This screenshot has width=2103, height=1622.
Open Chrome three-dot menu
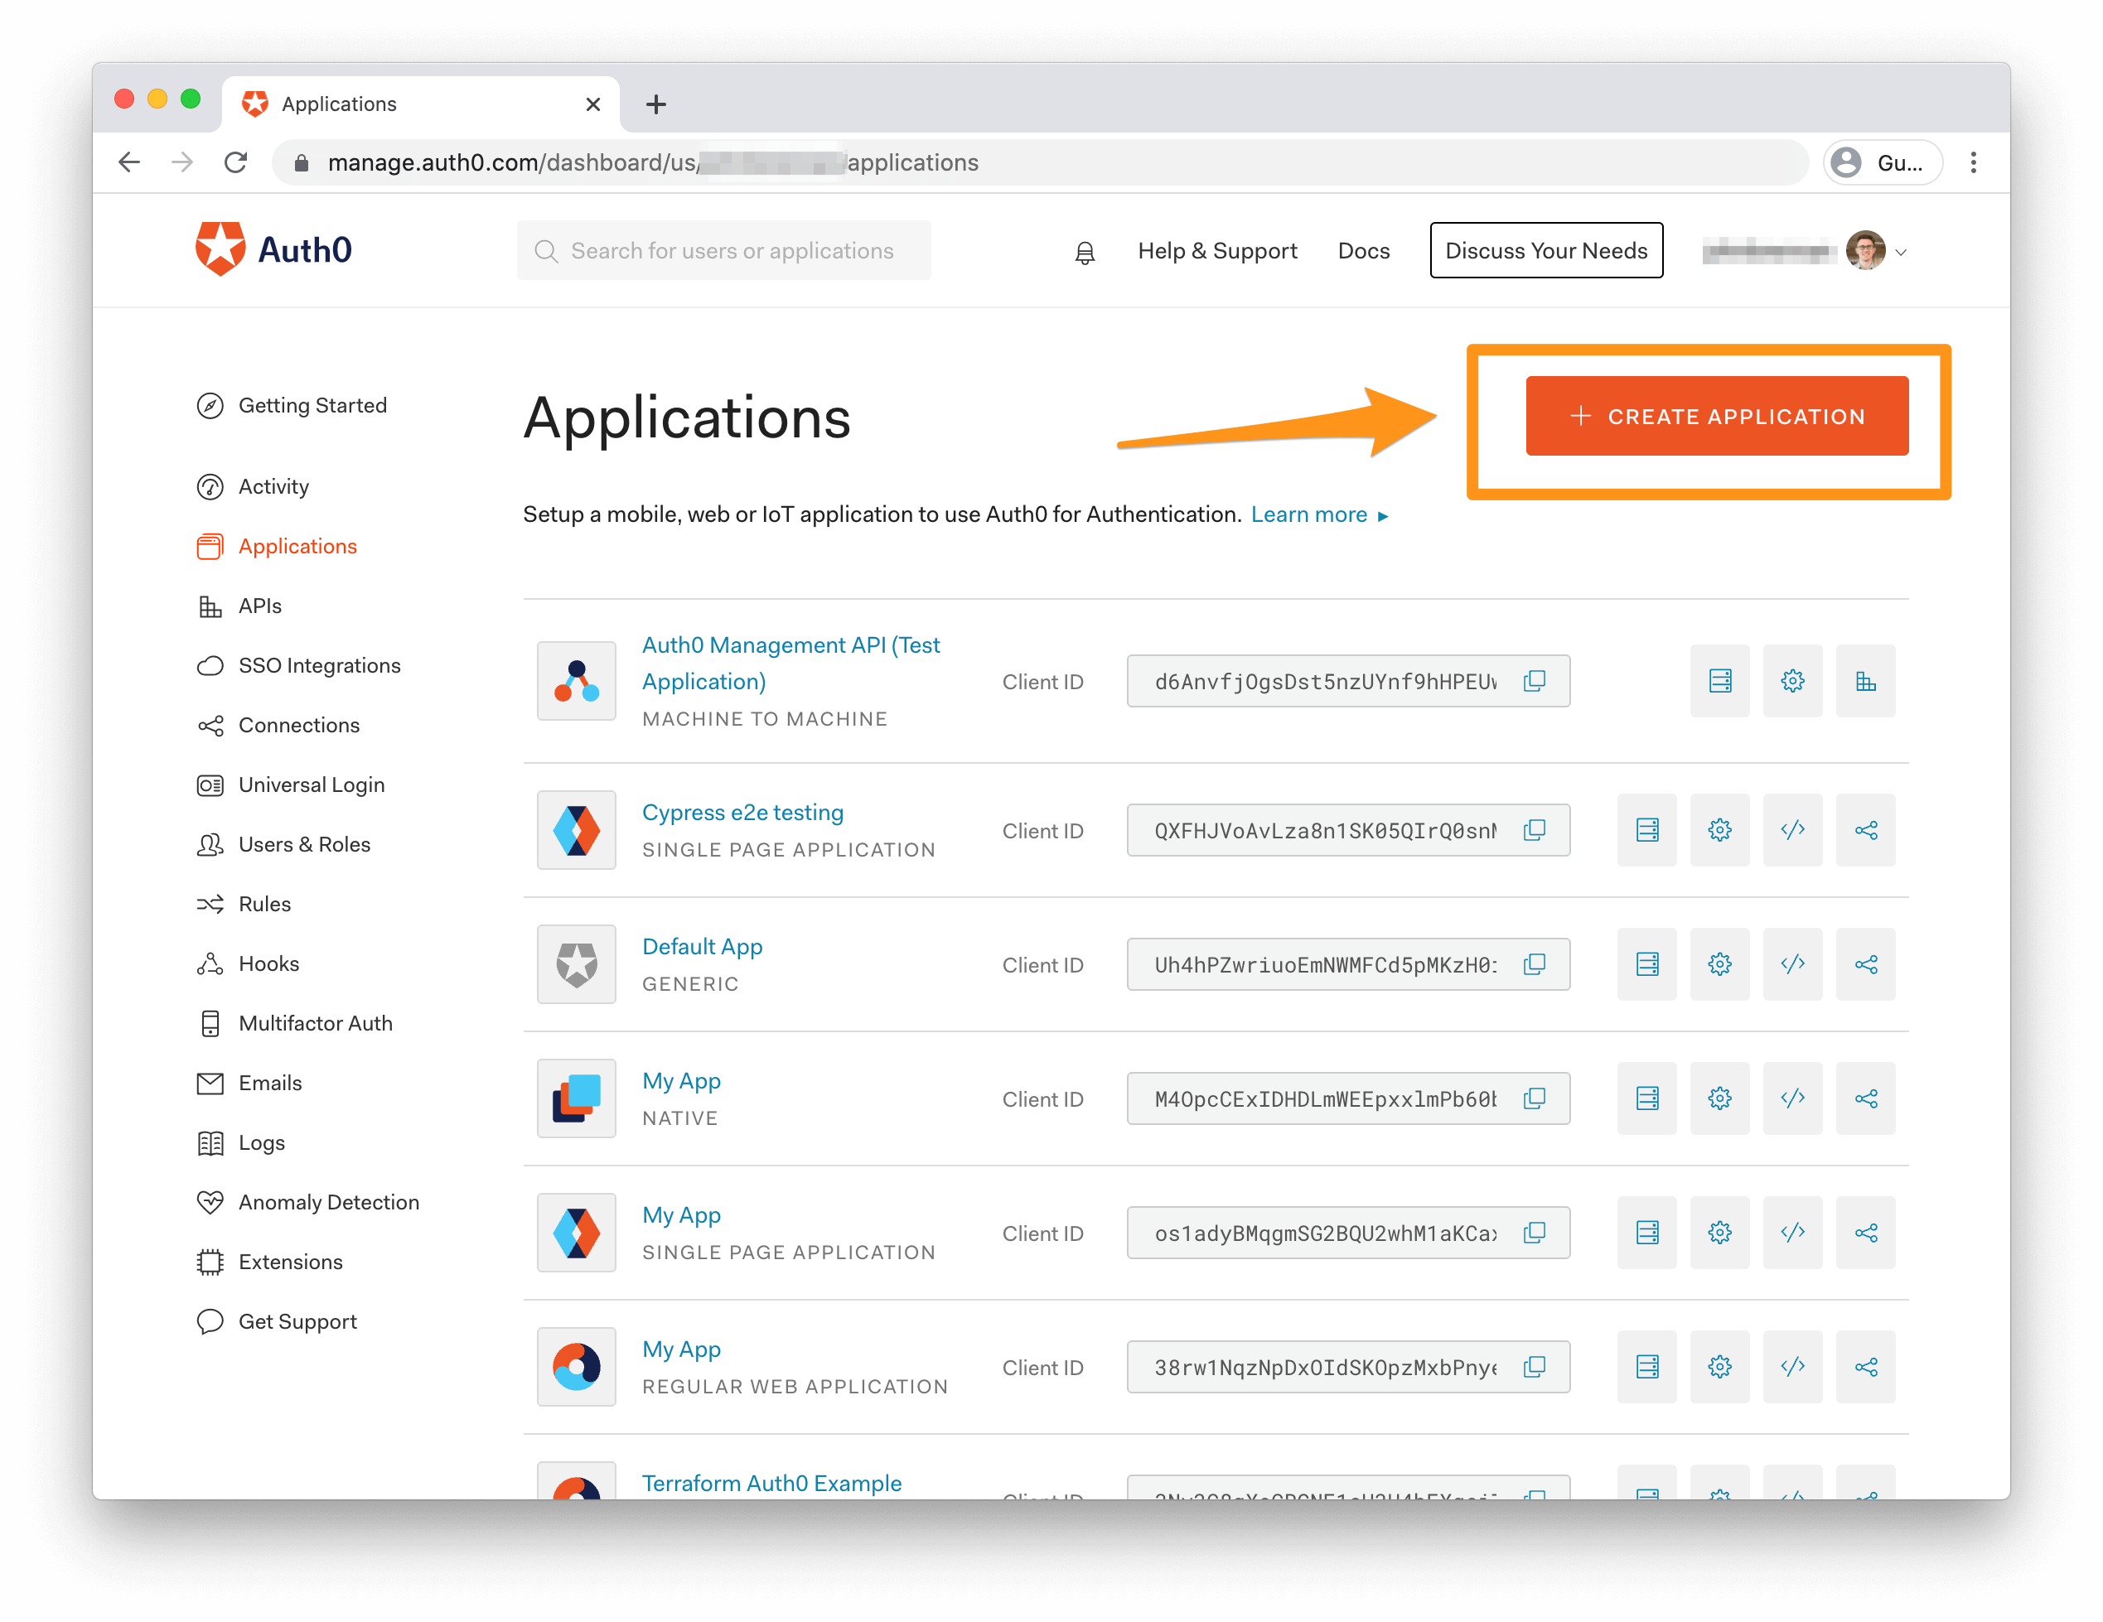tap(1973, 162)
